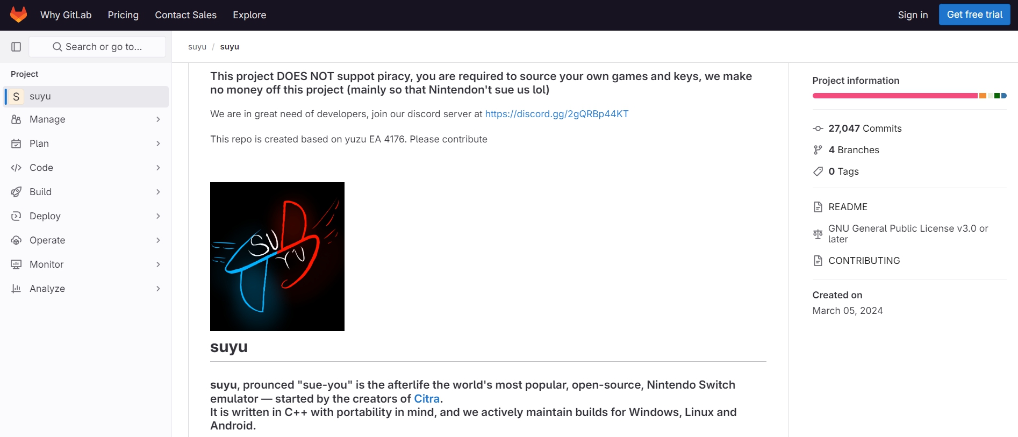
Task: Click the suyu logo image
Action: (x=277, y=256)
